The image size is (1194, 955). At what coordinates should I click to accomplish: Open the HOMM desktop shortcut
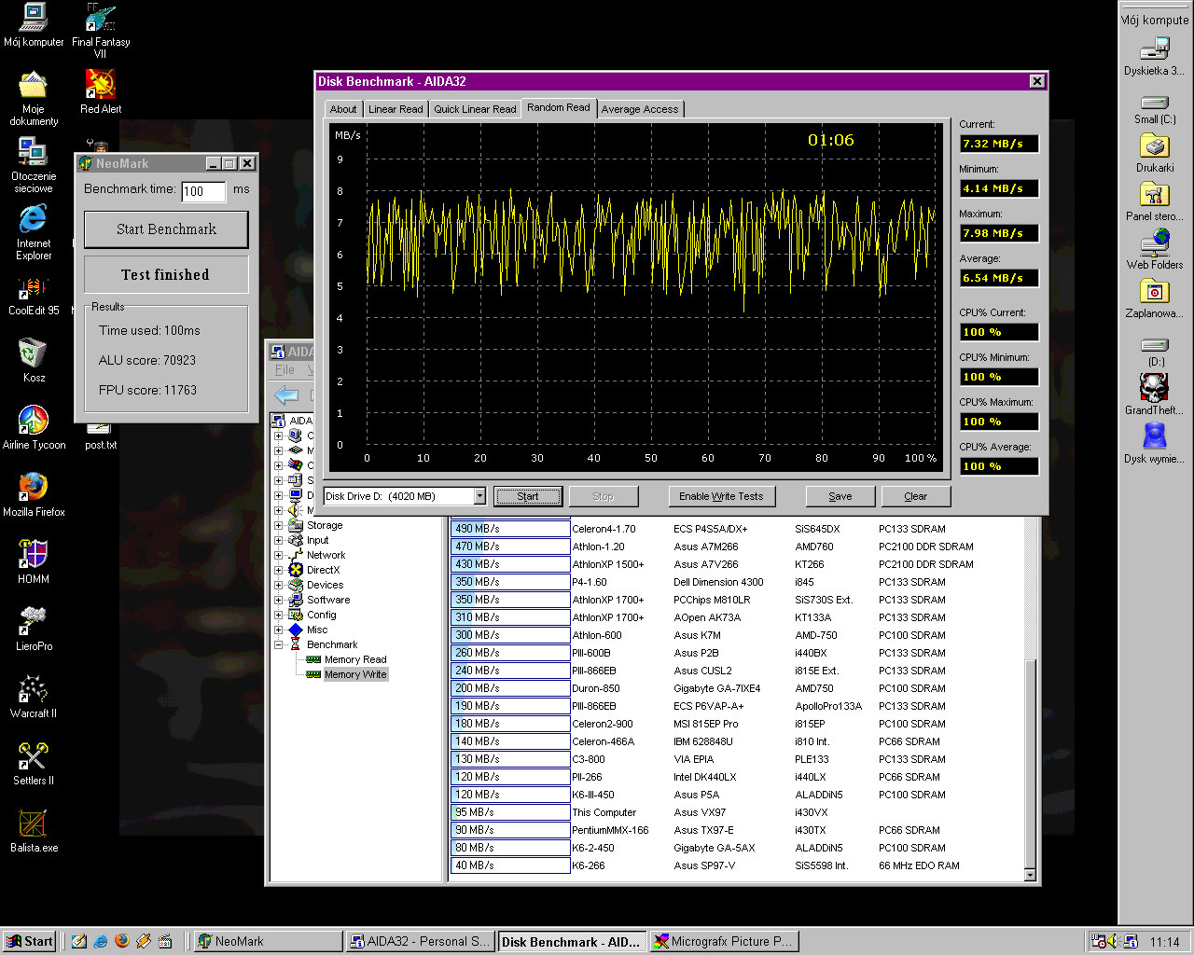[x=34, y=561]
